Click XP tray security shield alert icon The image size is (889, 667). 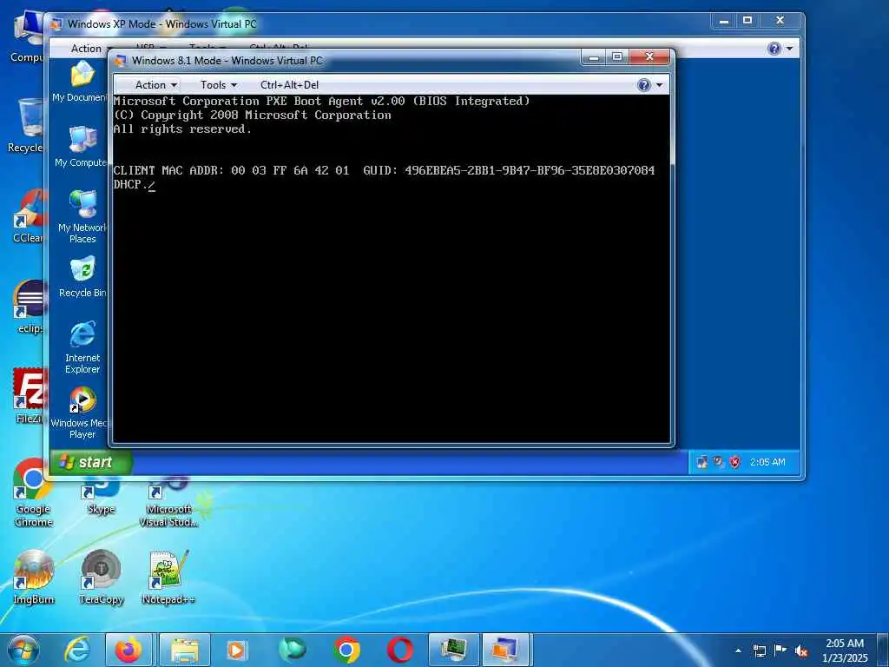coord(735,462)
